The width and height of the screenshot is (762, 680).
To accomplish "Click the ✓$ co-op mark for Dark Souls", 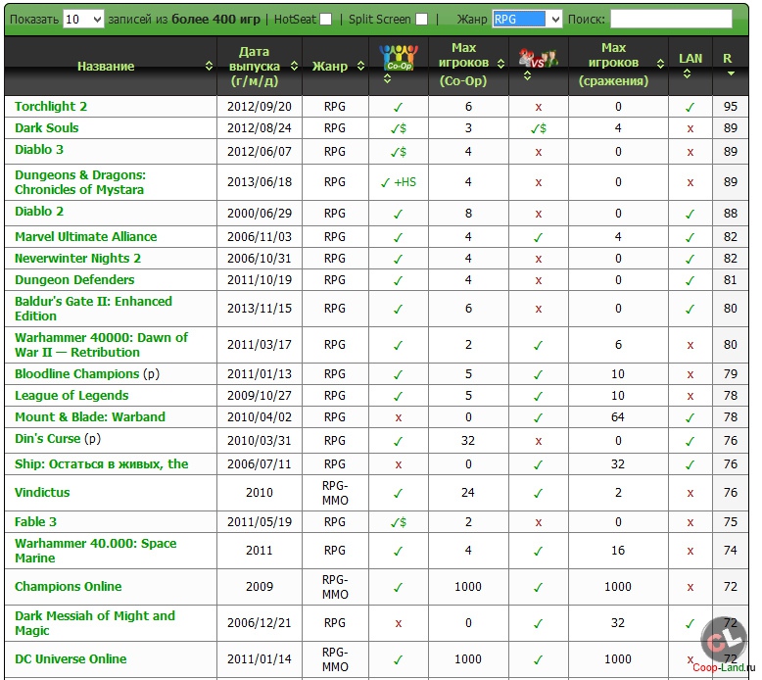I will click(399, 128).
